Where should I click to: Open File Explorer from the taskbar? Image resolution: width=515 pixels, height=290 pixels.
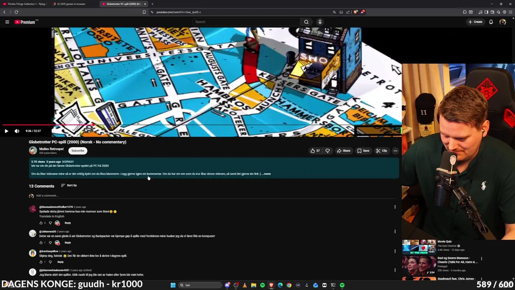pyautogui.click(x=253, y=285)
